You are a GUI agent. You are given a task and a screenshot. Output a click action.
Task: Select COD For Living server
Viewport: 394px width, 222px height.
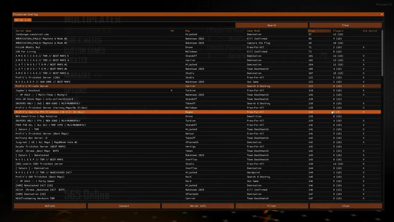click(x=197, y=51)
